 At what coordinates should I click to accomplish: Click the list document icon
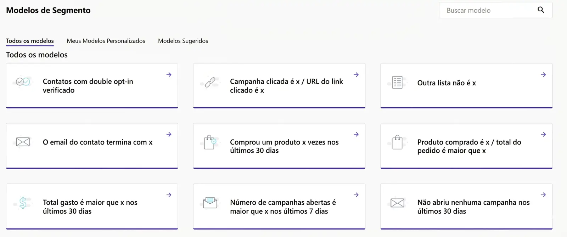point(397,83)
